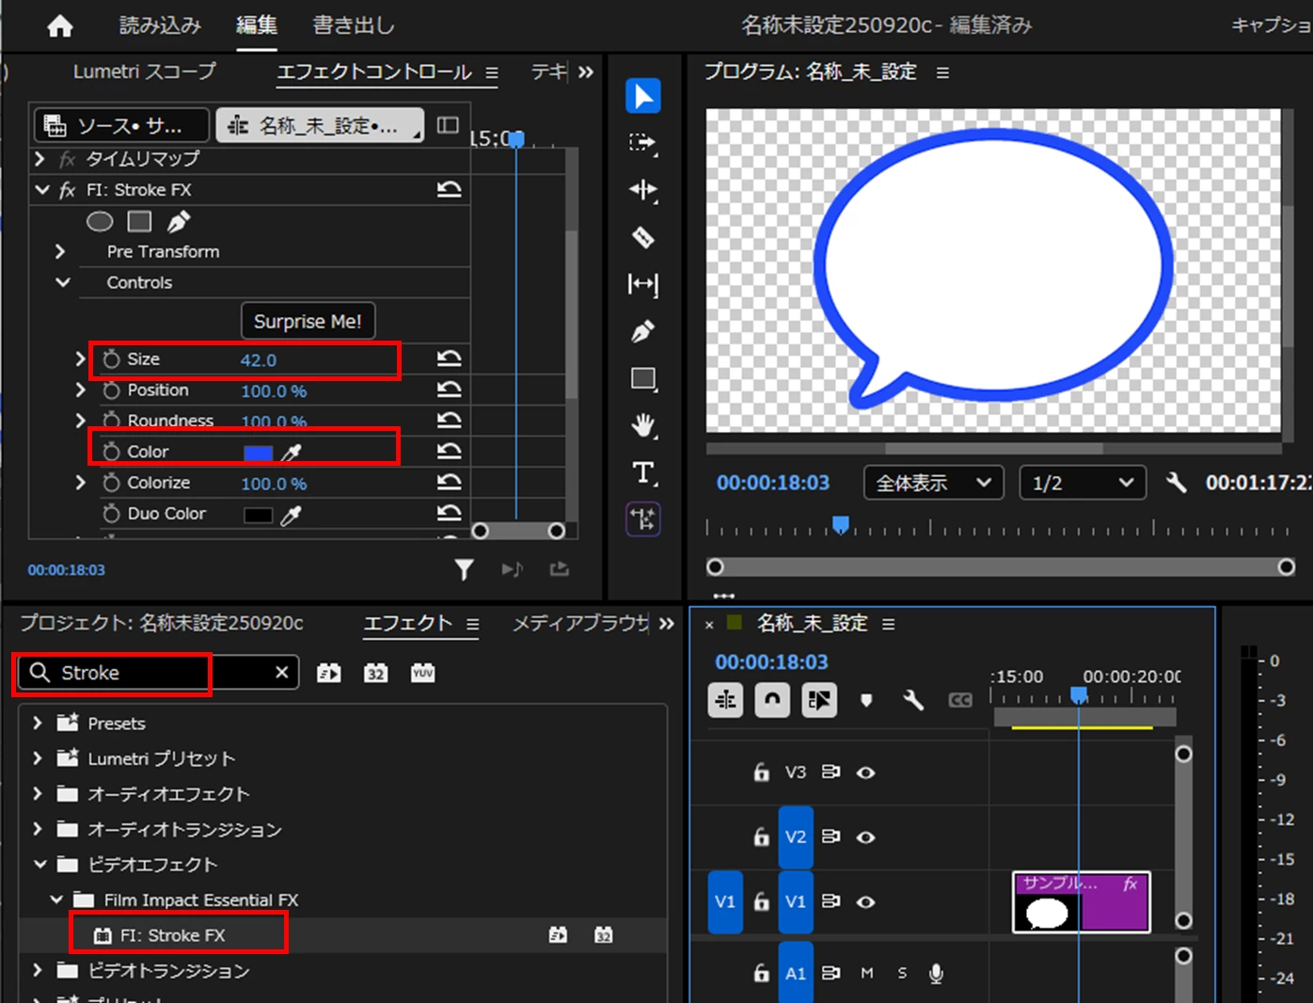Click the blue Color swatch
The image size is (1313, 1003).
click(258, 453)
